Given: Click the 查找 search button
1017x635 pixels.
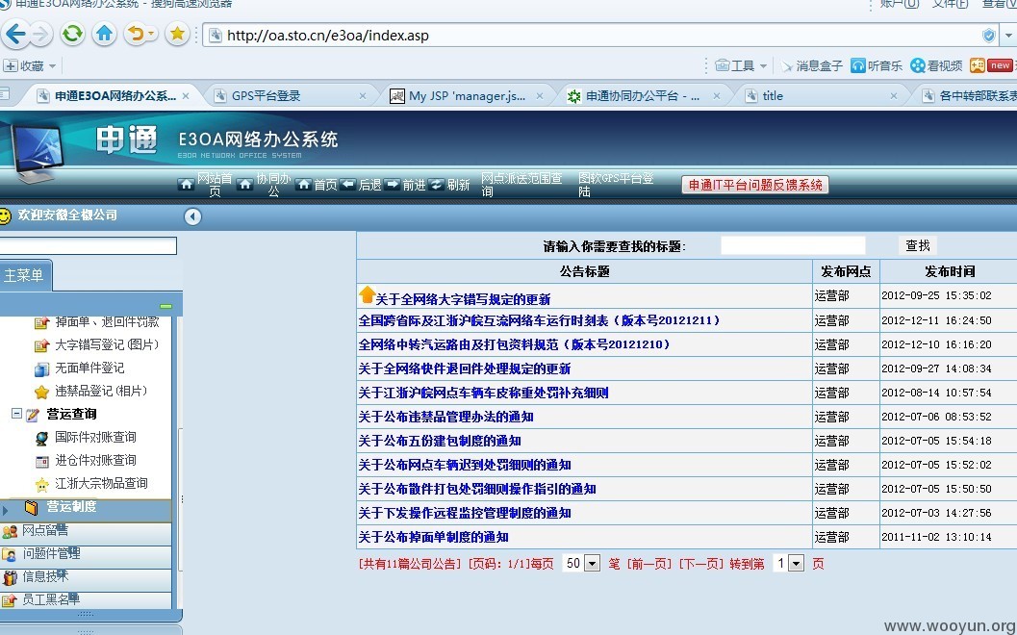Looking at the screenshot, I should coord(918,246).
